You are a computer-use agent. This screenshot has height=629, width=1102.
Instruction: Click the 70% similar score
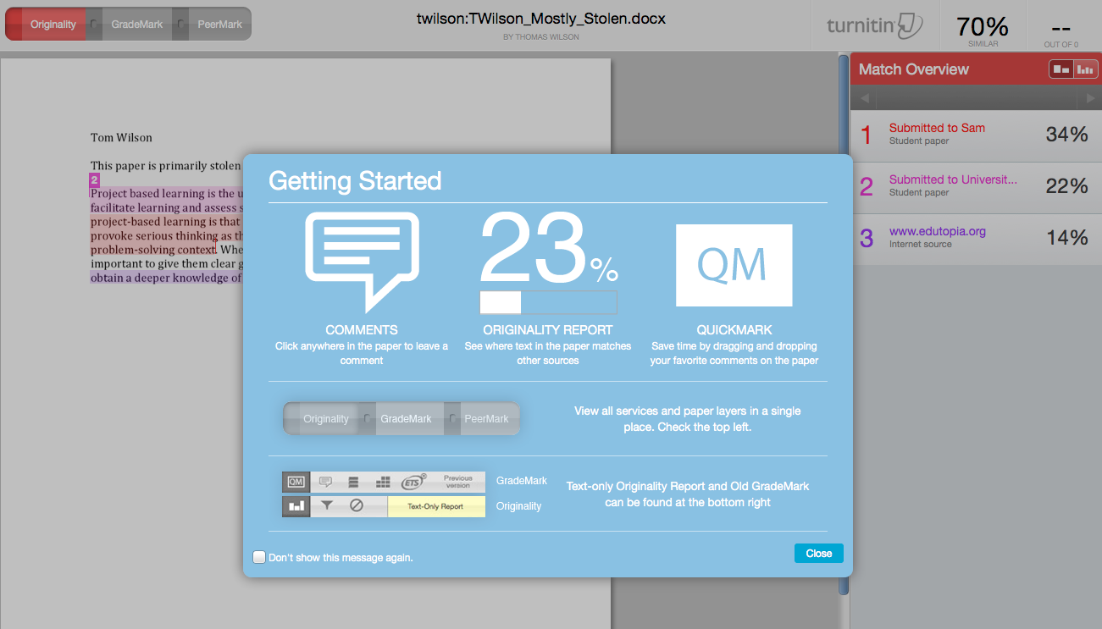[983, 29]
